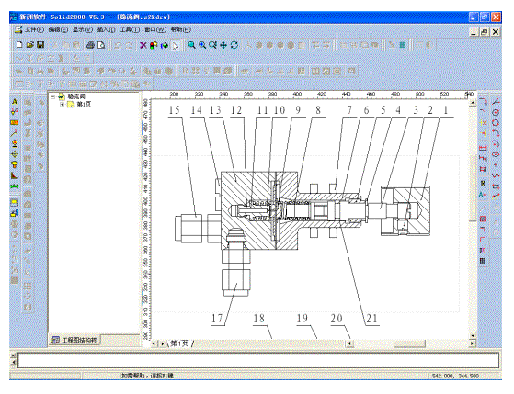514x394 pixels.
Task: Open the 工具(T) menu
Action: 130,29
